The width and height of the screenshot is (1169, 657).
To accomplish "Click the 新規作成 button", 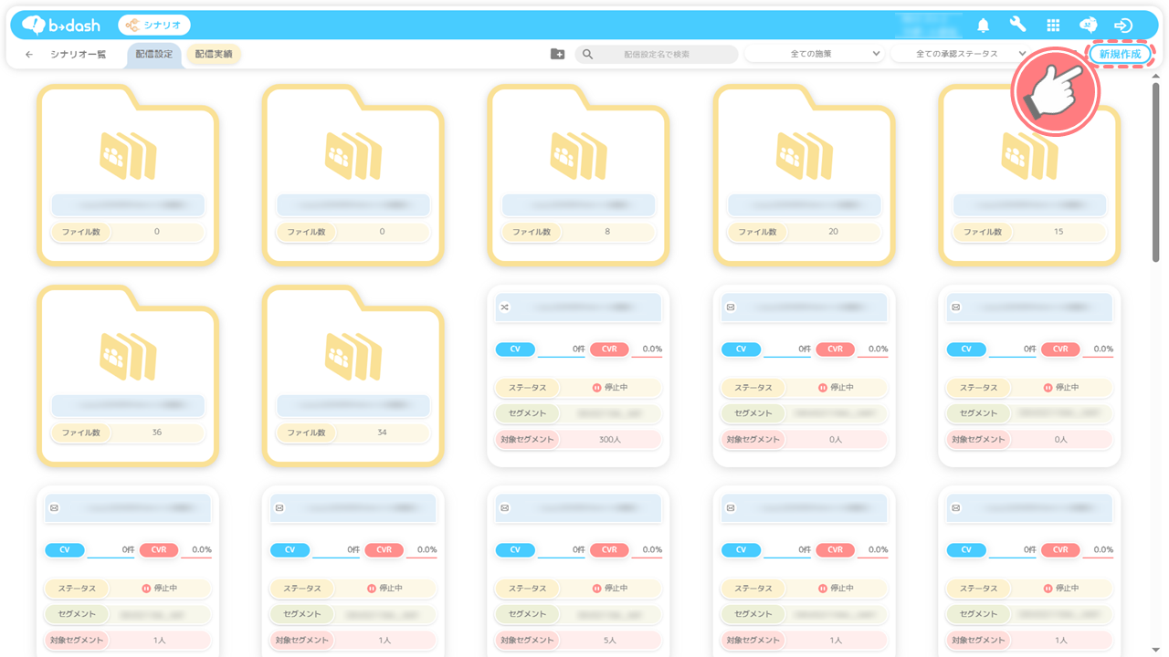I will [x=1120, y=55].
